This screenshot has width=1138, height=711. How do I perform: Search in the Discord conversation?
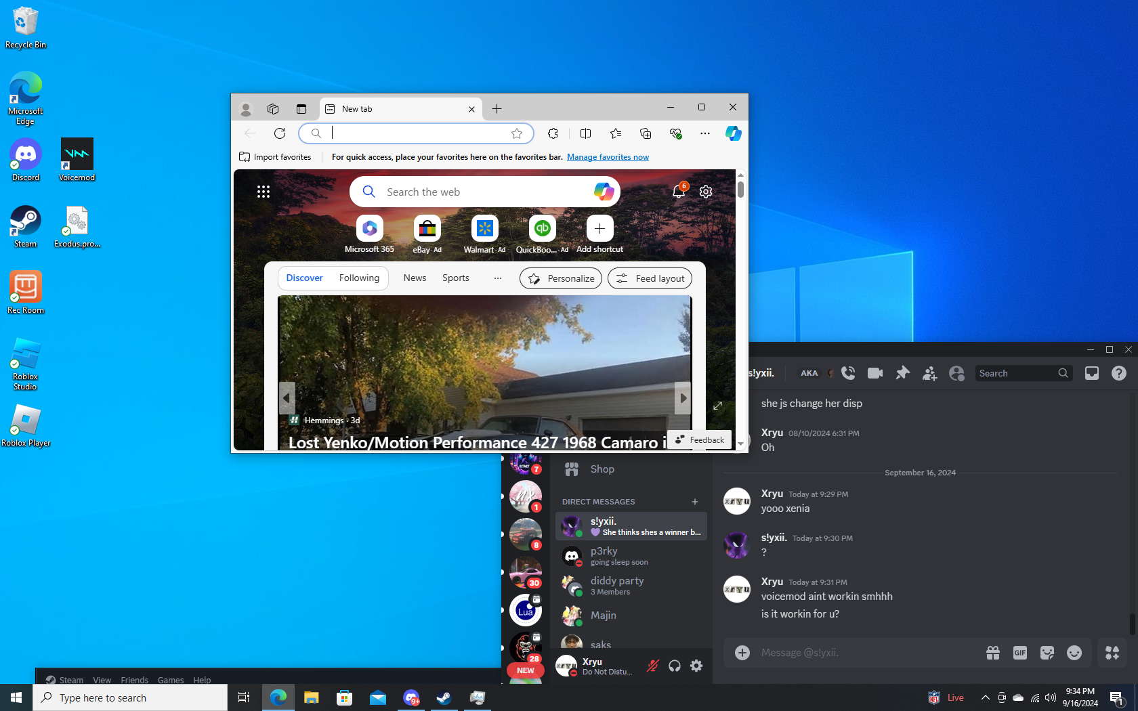coord(1024,373)
